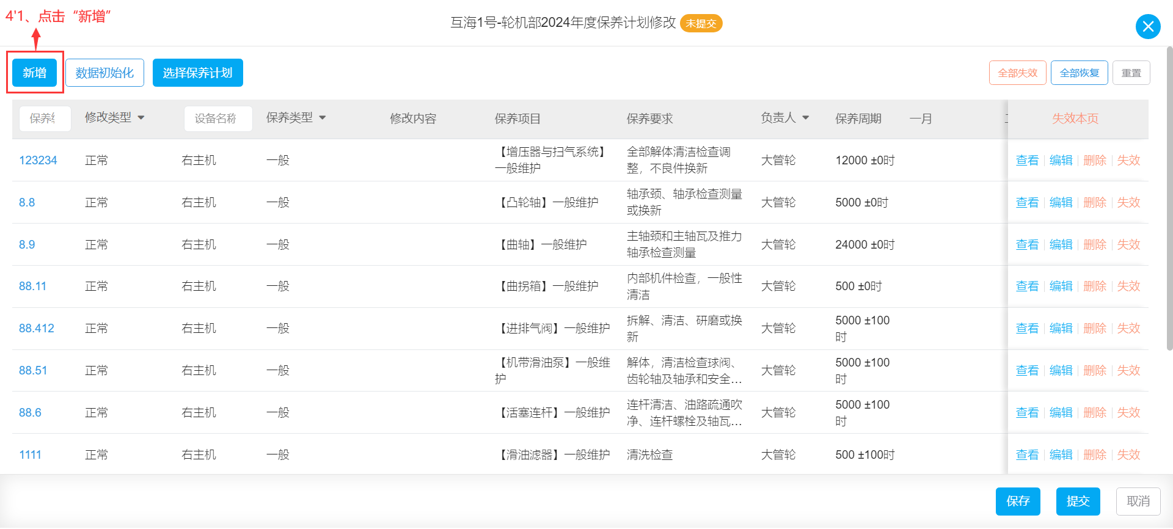Click 删除 for row 123234

[1095, 160]
